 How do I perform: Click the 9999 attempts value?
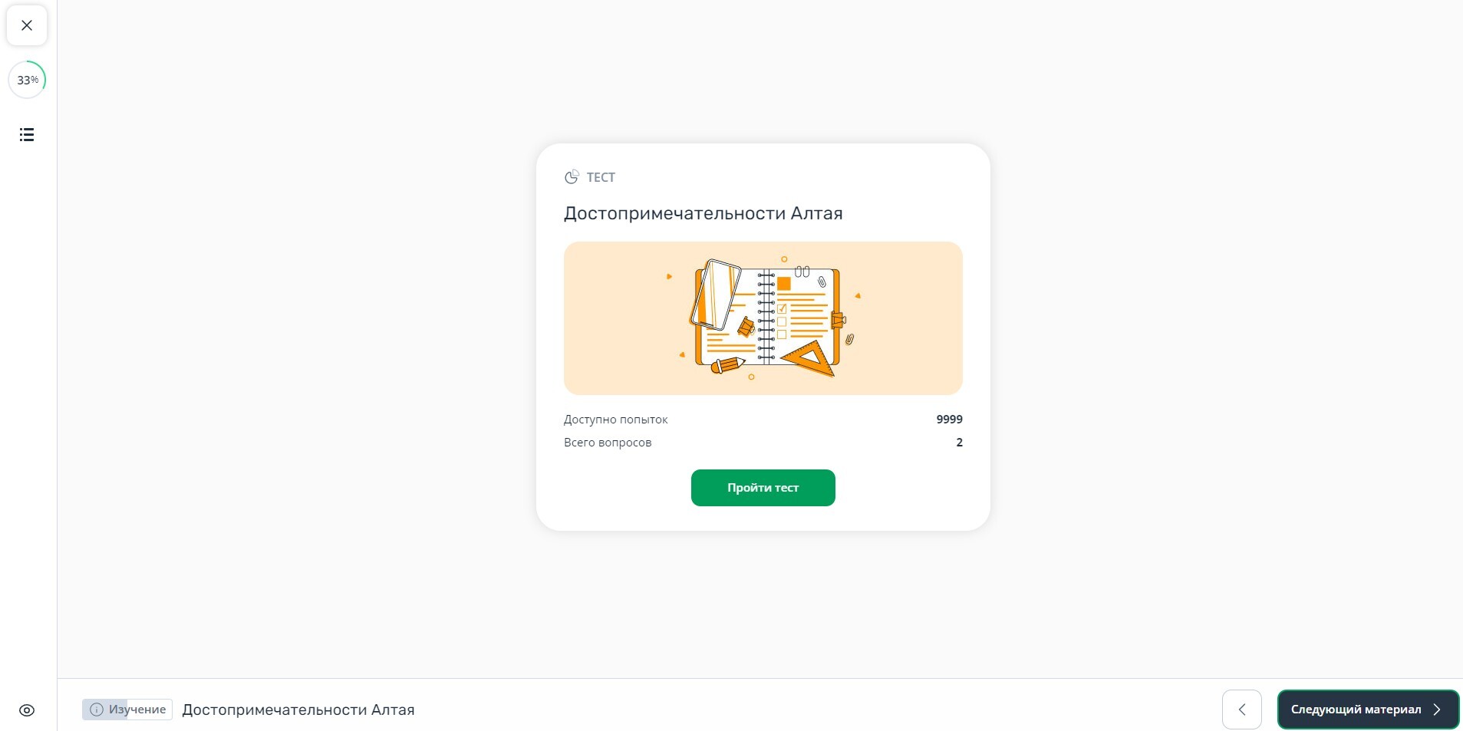tap(950, 420)
